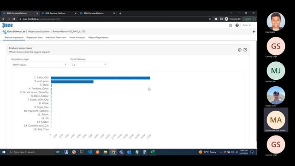Screen dimensions: 295x166
Task: Click the Data Science Lab icon
Action: (x=4, y=32)
